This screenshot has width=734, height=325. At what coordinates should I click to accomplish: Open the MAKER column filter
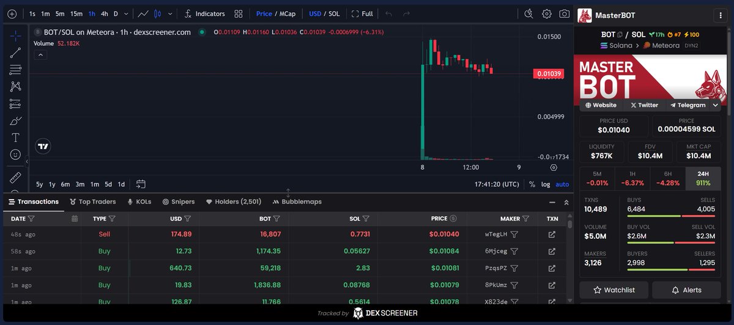[x=526, y=218]
